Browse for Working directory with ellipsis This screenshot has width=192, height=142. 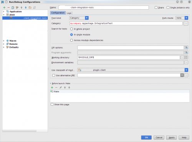[182, 57]
